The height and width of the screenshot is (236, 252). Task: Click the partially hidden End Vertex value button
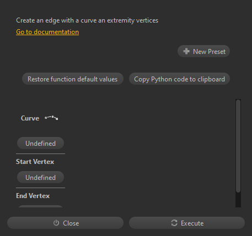[x=40, y=206]
